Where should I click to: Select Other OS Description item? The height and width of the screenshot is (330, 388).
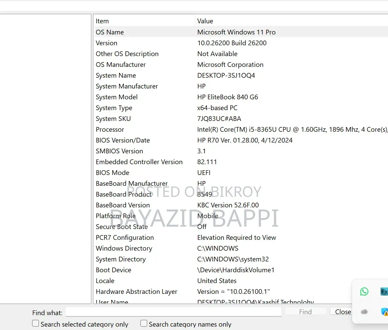127,54
